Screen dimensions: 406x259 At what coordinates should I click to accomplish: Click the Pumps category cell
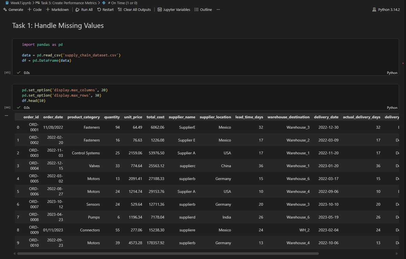(x=94, y=217)
